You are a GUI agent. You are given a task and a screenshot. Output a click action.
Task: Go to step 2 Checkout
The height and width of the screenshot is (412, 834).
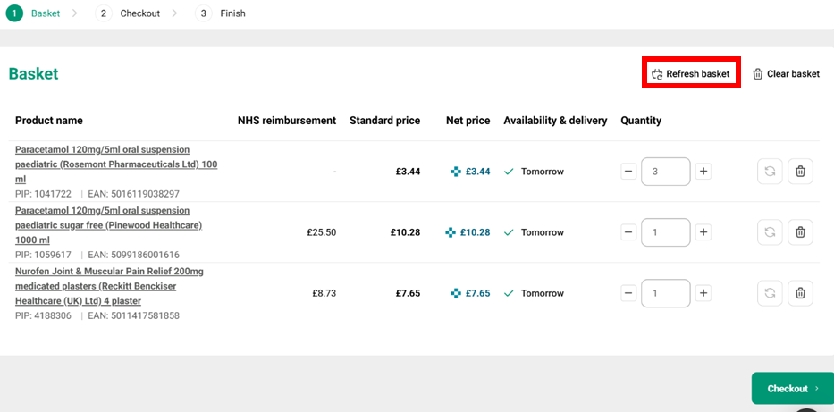click(x=130, y=13)
